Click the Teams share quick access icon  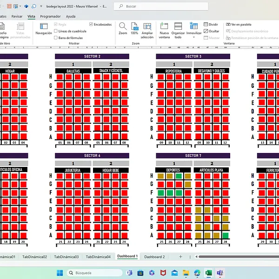[27, 6]
